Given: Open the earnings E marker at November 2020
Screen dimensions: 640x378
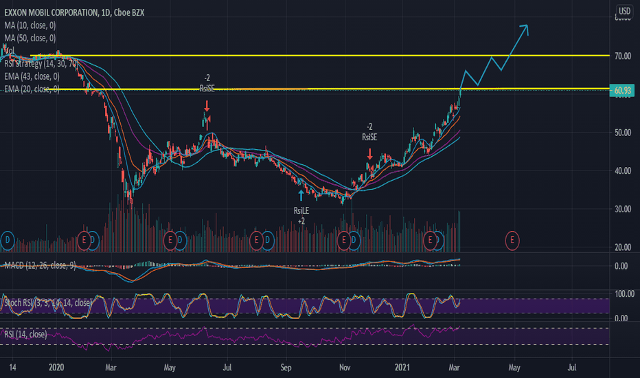Looking at the screenshot, I should 343,241.
